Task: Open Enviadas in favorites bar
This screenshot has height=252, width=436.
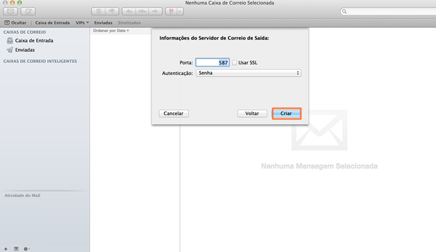Action: point(103,23)
